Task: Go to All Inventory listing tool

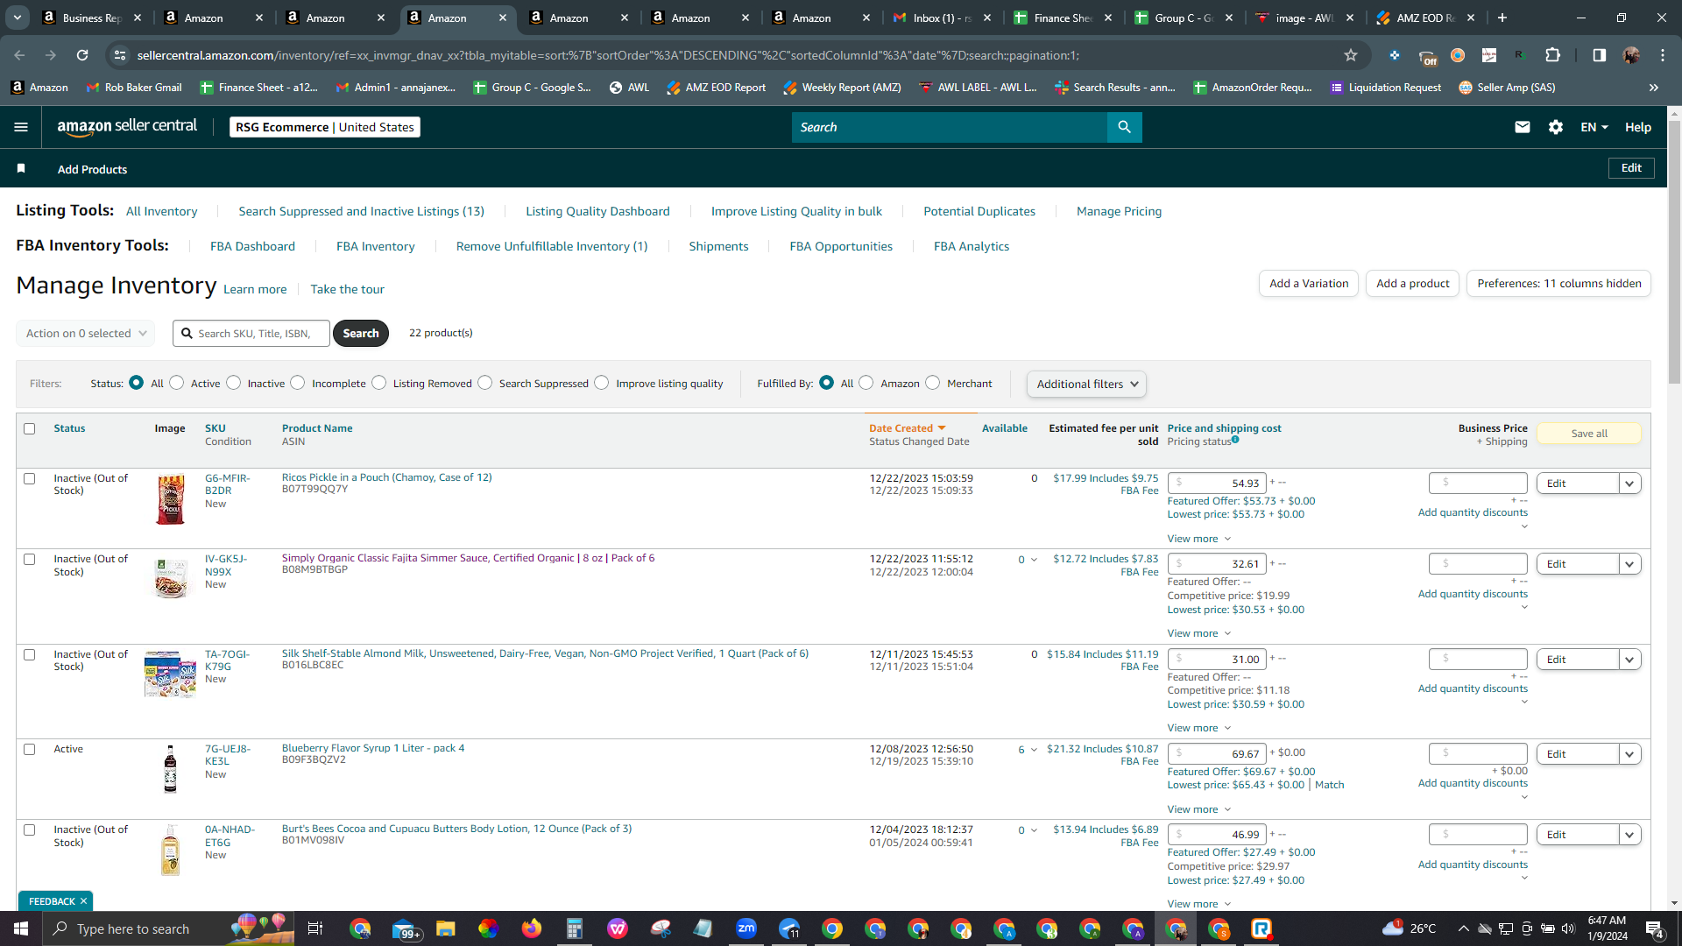Action: [x=162, y=211]
